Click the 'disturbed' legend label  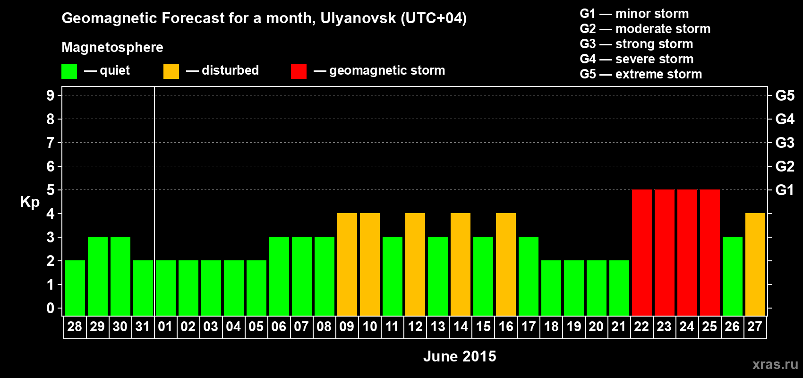click(x=230, y=70)
